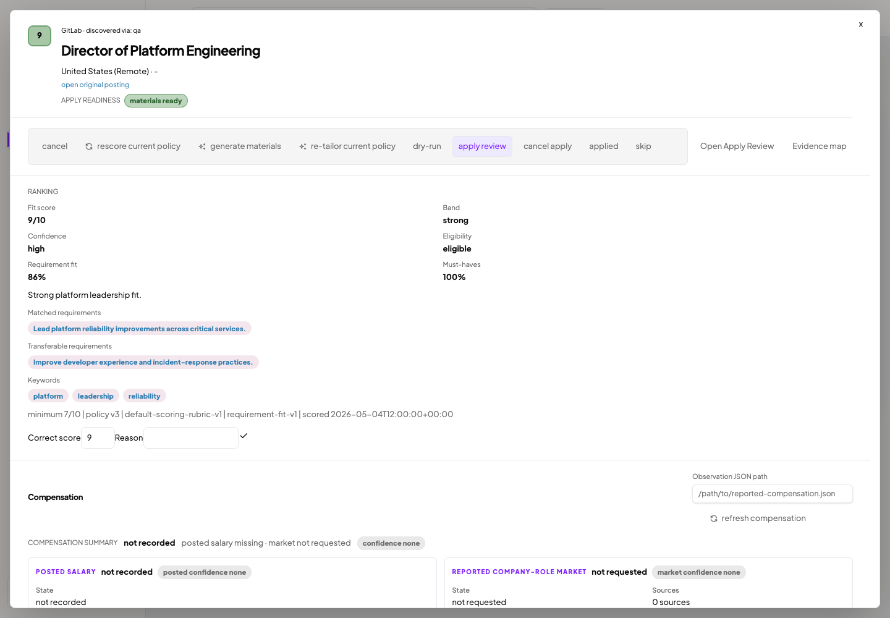Click the materials ready badge

point(156,101)
